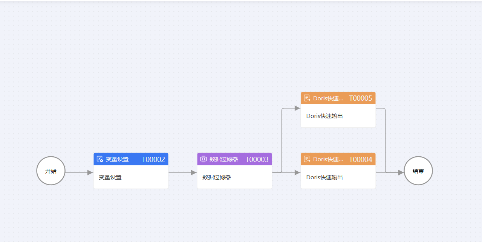Image resolution: width=482 pixels, height=242 pixels.
Task: Click the T00002 node ID label
Action: [153, 159]
